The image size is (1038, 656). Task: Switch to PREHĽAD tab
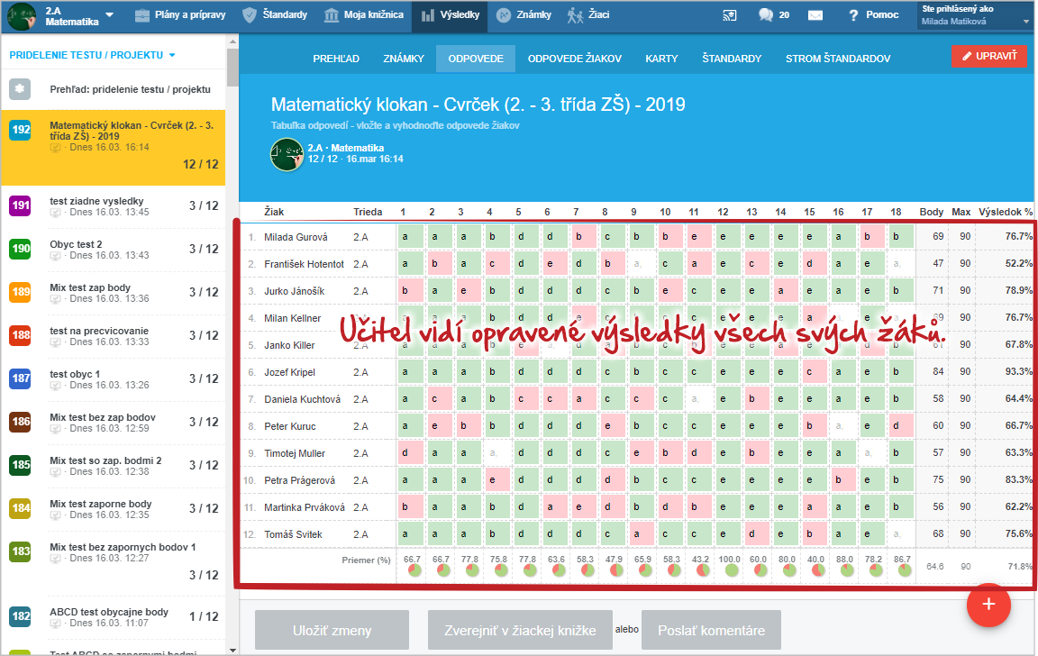[x=336, y=59]
